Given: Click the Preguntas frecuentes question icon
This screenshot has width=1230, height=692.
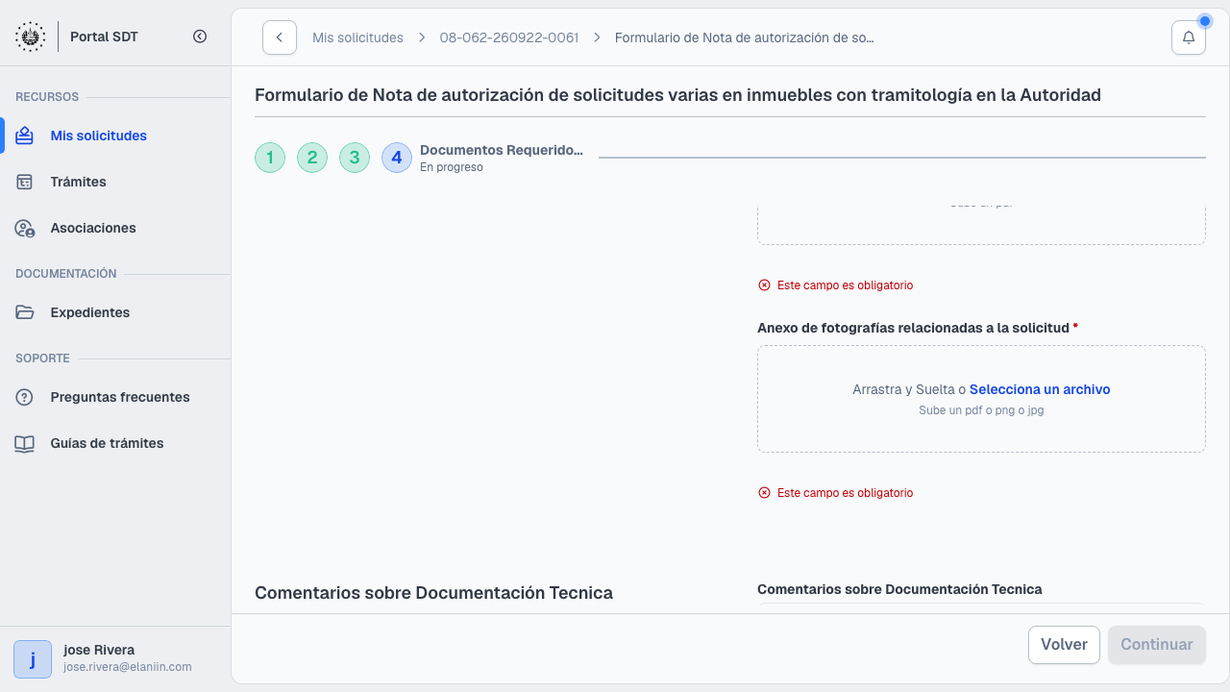Looking at the screenshot, I should [x=25, y=397].
